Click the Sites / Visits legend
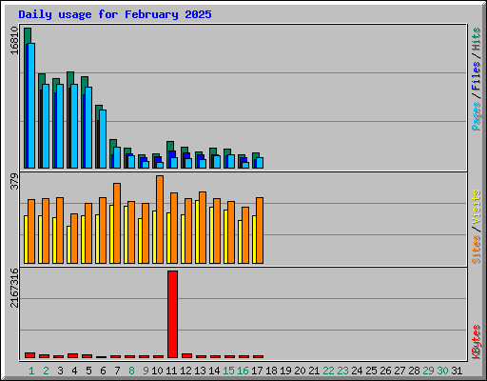 point(477,227)
